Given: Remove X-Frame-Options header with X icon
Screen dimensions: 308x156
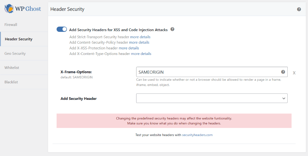Looking at the screenshot, I should (x=294, y=73).
